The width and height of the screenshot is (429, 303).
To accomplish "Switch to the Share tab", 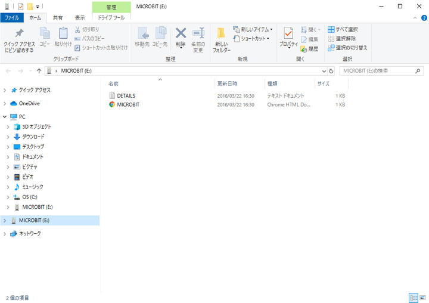I will (58, 18).
